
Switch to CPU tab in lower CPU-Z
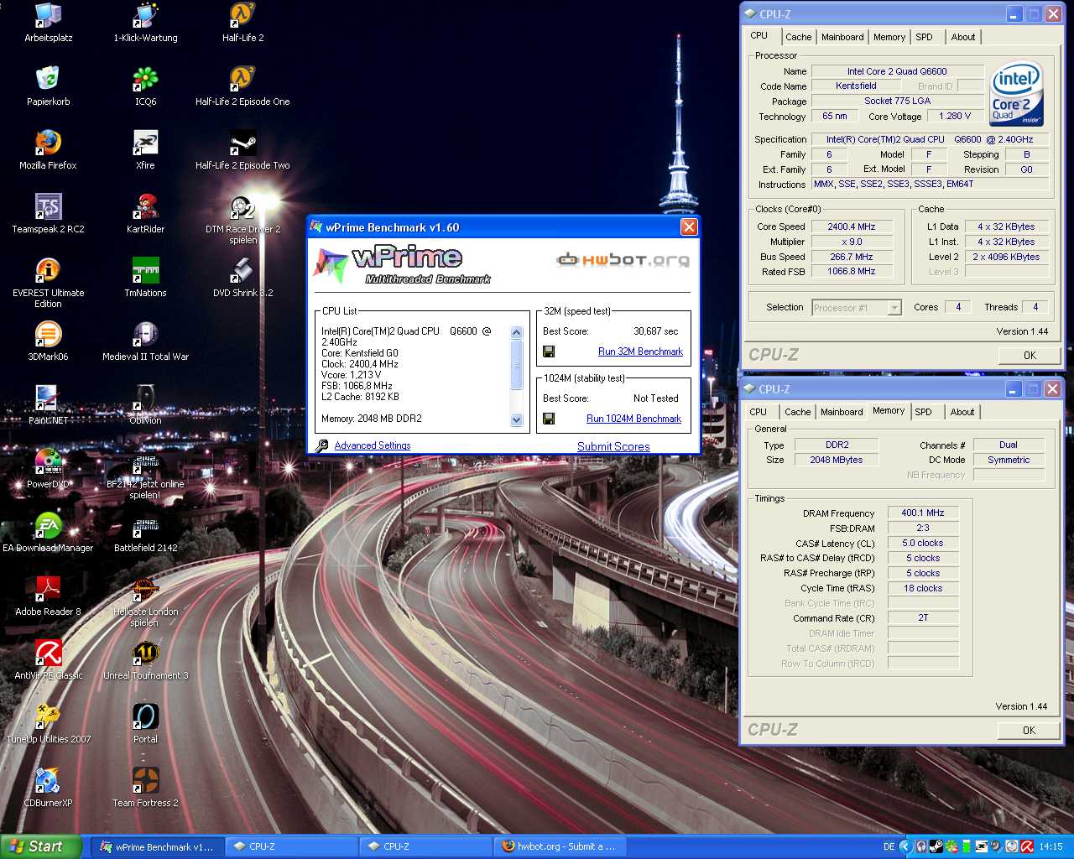(x=758, y=412)
